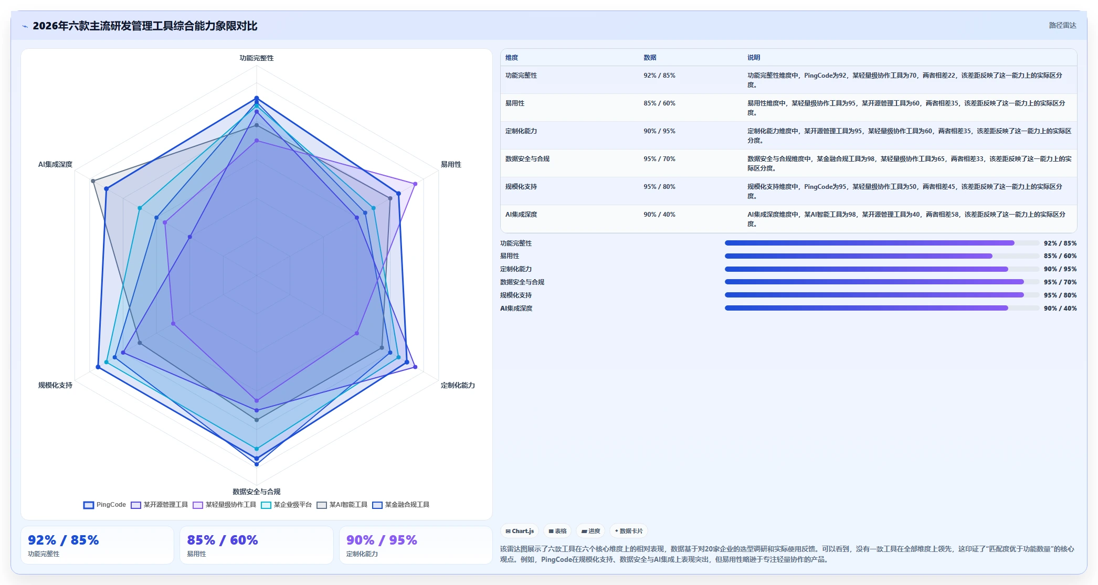1098x585 pixels.
Task: Click the 数据安全与合规 progress bar
Action: pyautogui.click(x=882, y=282)
